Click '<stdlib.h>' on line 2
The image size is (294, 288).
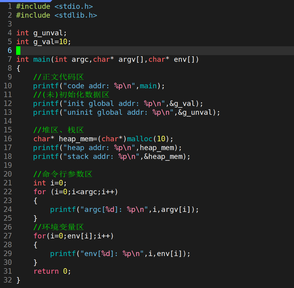coord(76,16)
